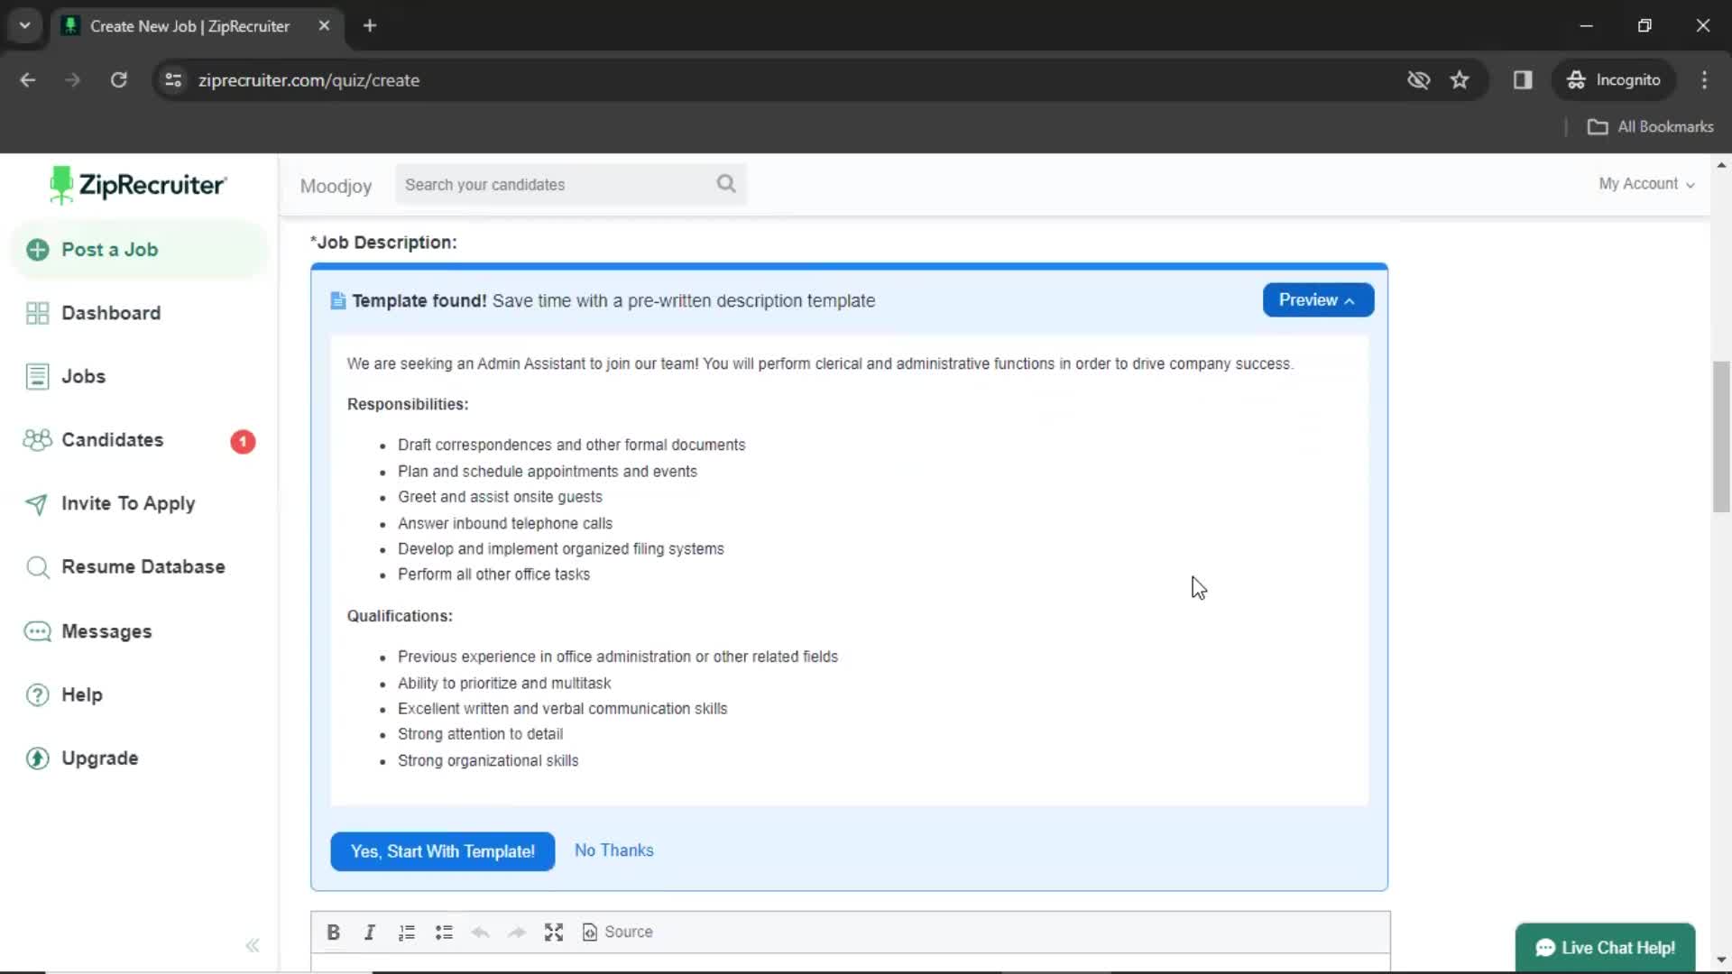
Task: Select 'No Thanks' link
Action: coord(613,850)
